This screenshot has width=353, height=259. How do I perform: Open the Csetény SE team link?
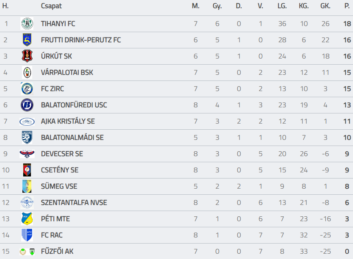(x=59, y=170)
